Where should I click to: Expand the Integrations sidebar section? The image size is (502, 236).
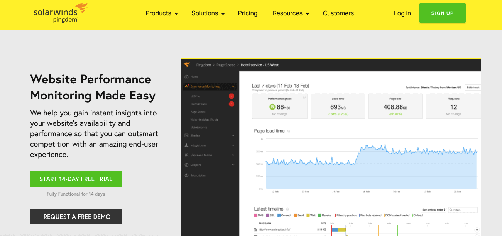point(233,145)
